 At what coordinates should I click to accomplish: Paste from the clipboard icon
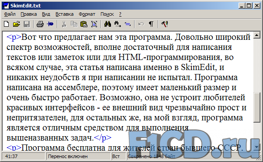tap(84, 24)
